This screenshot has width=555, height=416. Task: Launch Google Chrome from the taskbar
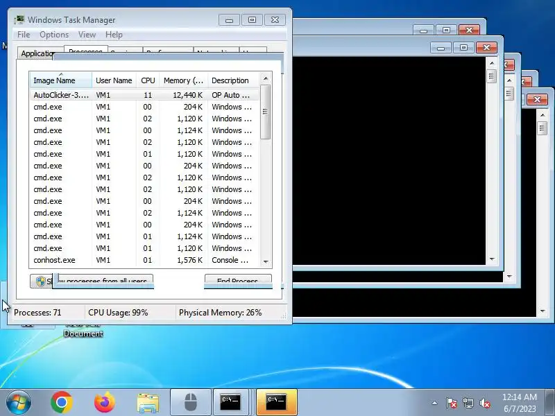pyautogui.click(x=62, y=403)
